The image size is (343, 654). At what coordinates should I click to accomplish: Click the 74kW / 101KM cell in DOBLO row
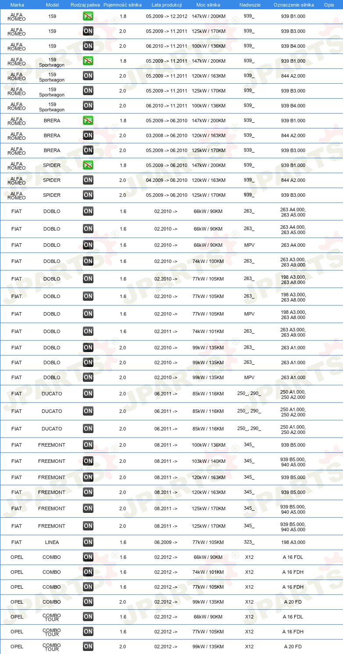208,331
